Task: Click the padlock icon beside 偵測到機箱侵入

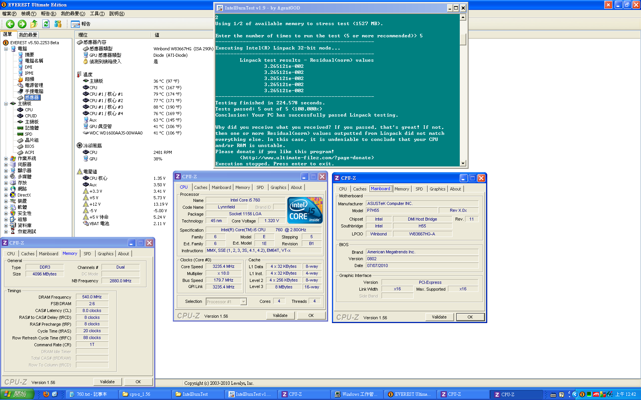Action: point(86,62)
